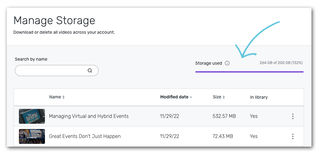Click the info icon beside Storage used

click(227, 63)
